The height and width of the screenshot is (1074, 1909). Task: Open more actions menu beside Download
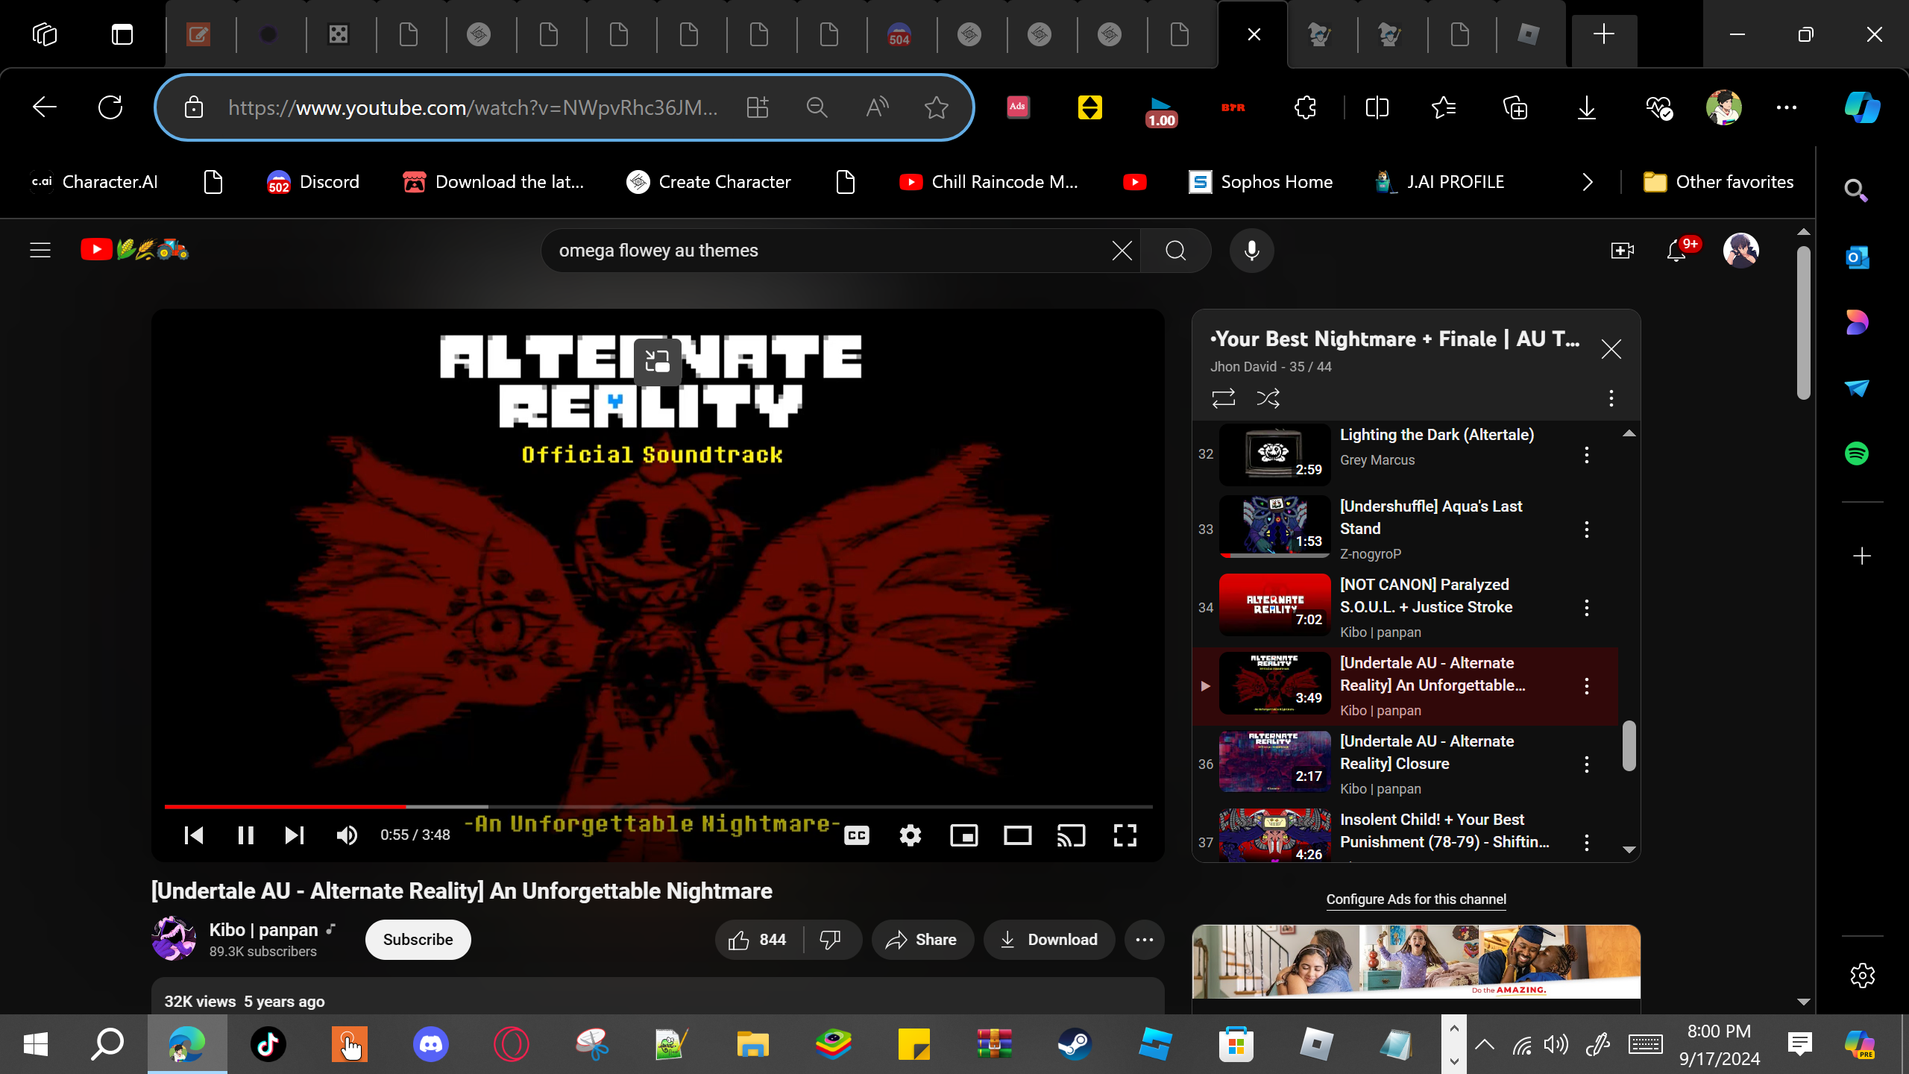pyautogui.click(x=1144, y=940)
